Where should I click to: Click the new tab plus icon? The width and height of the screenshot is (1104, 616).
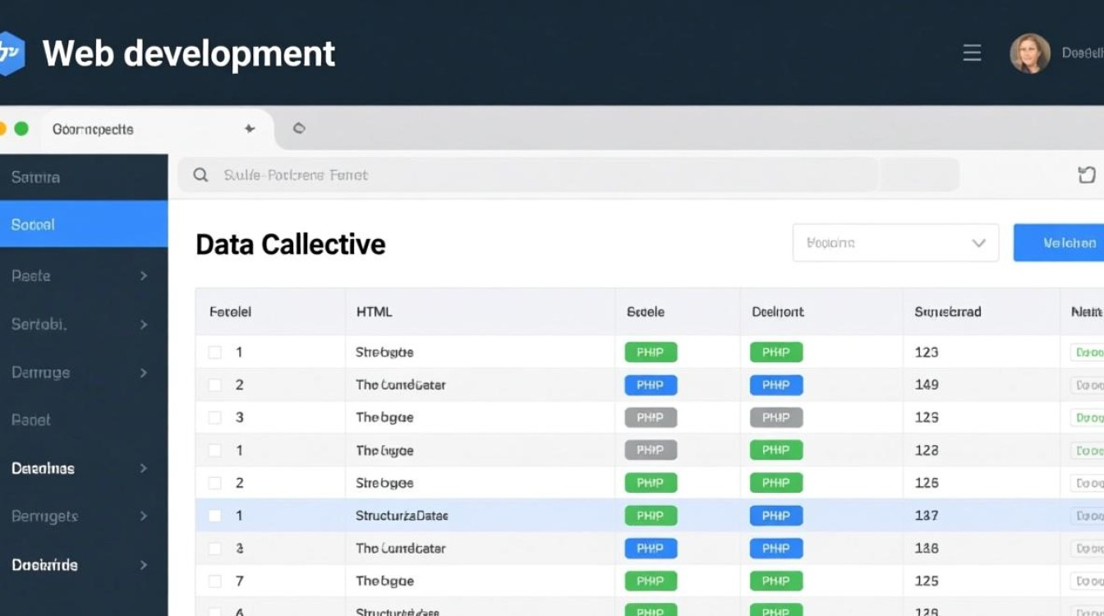[x=250, y=129]
